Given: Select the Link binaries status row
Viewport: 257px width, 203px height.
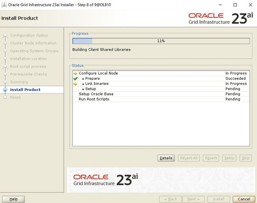Looking at the screenshot, I should [161, 84].
